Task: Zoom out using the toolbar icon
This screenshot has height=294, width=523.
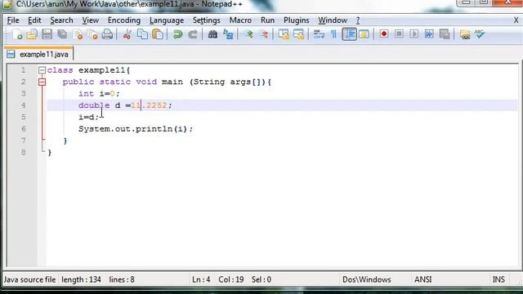Action: click(264, 34)
